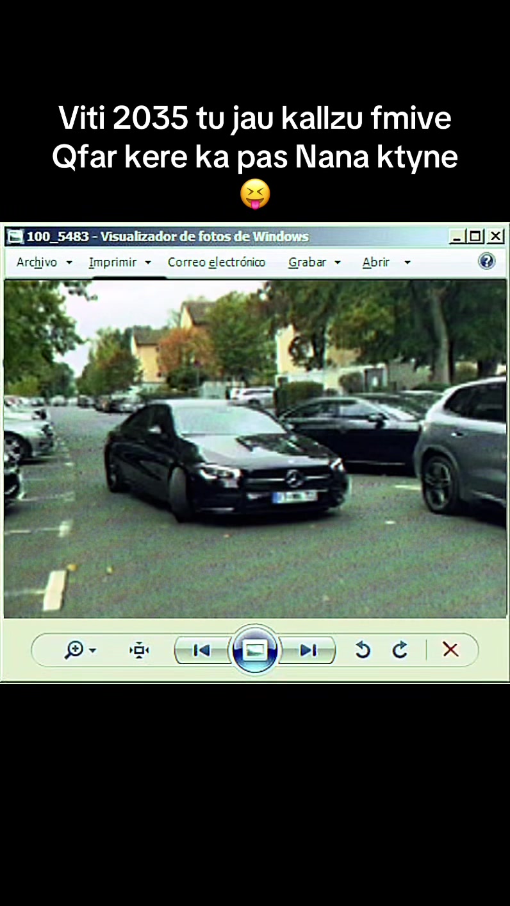Viewport: 510px width, 906px height.
Task: Open the Abrir menu
Action: [x=376, y=262]
